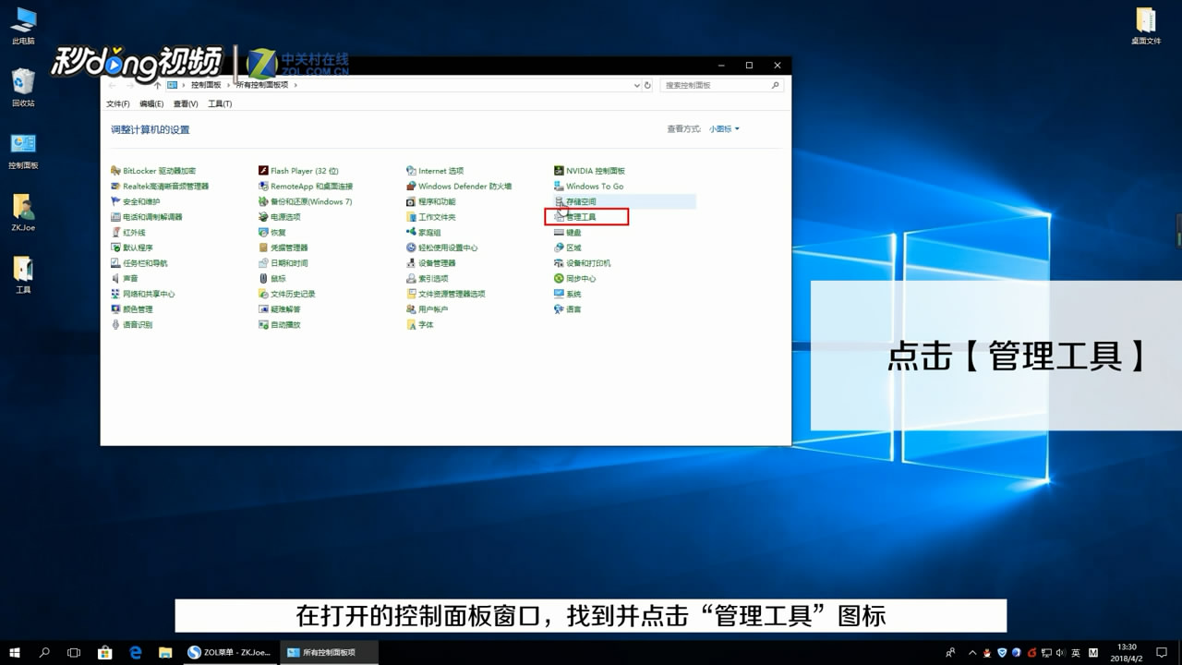Open 用户帐户 settings
This screenshot has width=1182, height=665.
(428, 309)
